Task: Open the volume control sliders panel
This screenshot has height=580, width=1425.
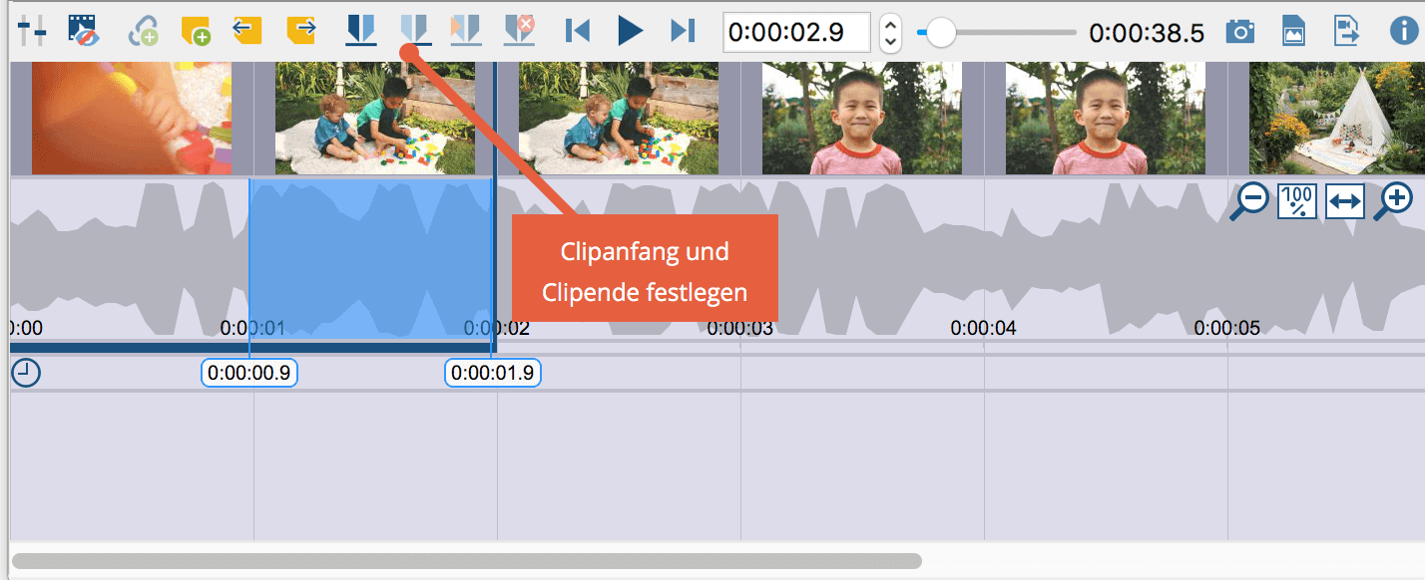Action: coord(32,31)
